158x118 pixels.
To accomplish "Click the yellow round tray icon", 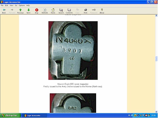I will pyautogui.click(x=135, y=115).
